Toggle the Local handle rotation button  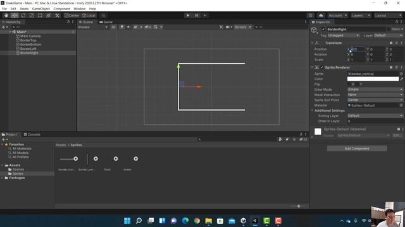[89, 15]
